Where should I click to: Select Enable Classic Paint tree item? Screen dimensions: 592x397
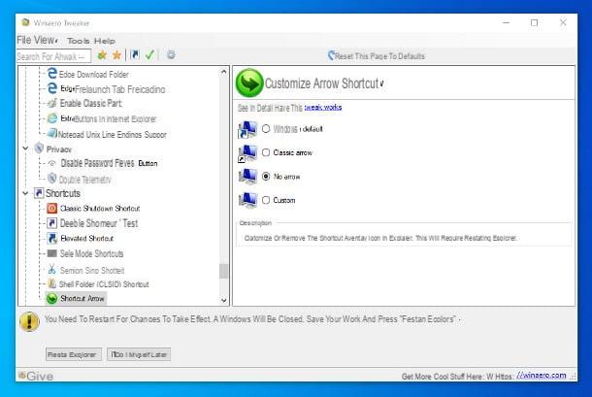click(90, 103)
